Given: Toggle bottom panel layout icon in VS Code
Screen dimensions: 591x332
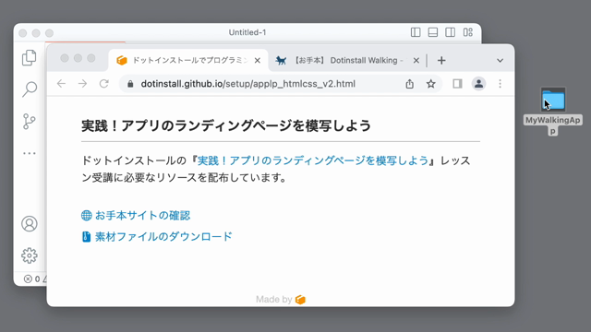Looking at the screenshot, I should click(x=433, y=32).
